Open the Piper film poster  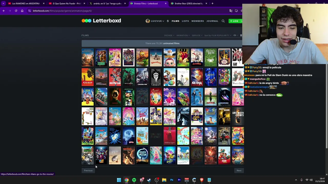pyautogui.click(x=115, y=155)
